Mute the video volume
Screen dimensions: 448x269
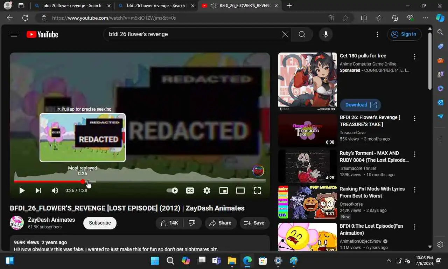55,191
